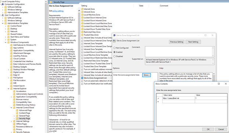Click the Security Page folder icon in tree
The height and width of the screenshot is (133, 229).
tap(17, 118)
